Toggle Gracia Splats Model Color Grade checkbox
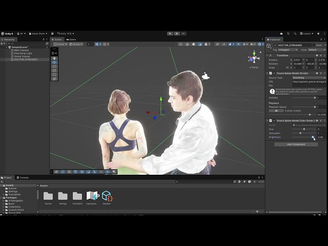 tap(274, 121)
